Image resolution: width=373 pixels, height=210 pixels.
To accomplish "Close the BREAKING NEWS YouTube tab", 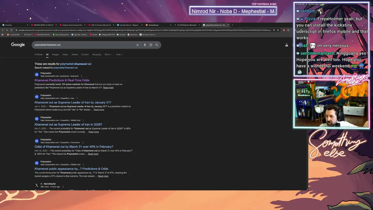I will [x=56, y=25].
